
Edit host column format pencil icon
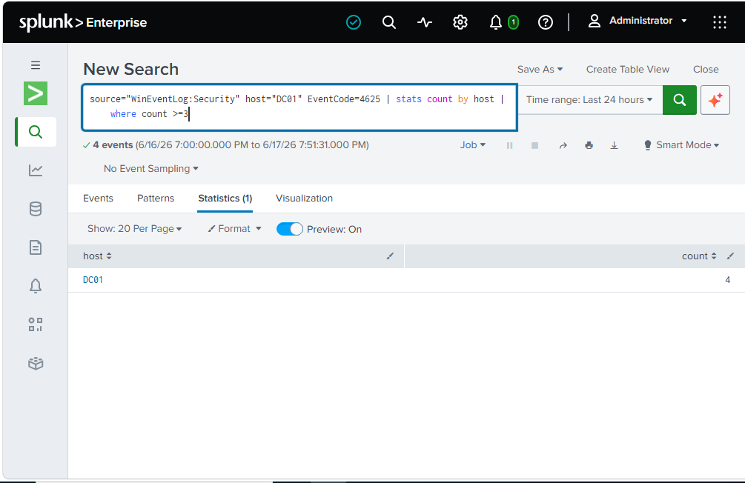coord(390,256)
